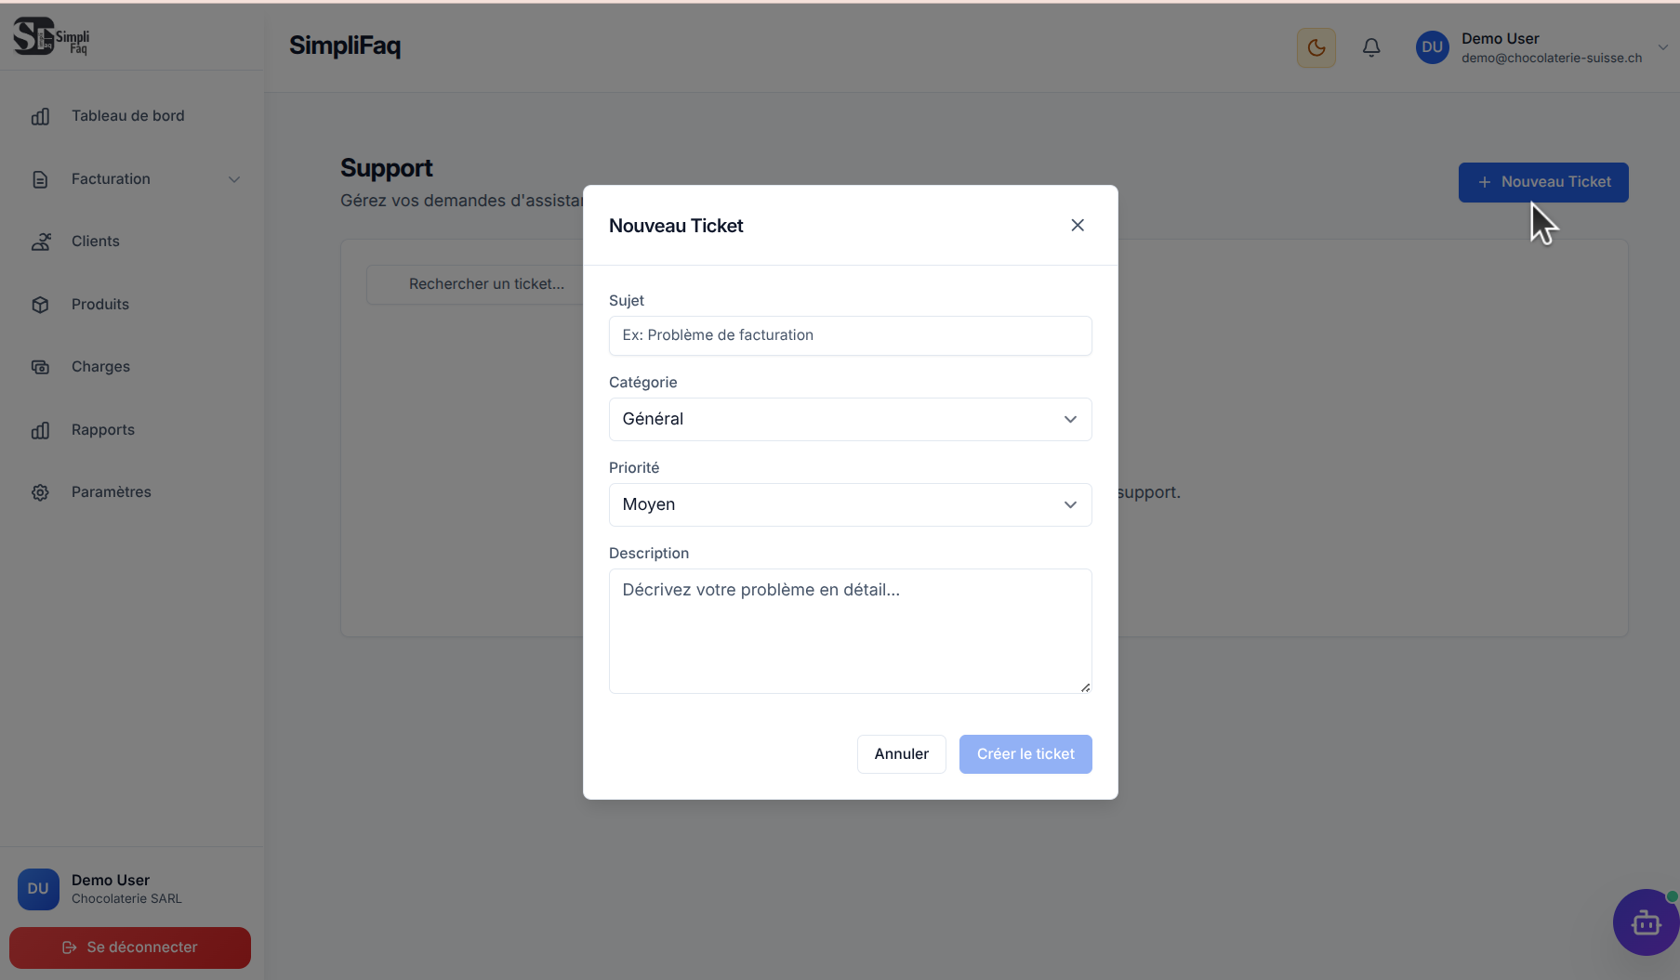Click the Sujet input field

pos(849,335)
